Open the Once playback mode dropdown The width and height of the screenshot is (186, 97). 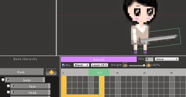point(167,59)
